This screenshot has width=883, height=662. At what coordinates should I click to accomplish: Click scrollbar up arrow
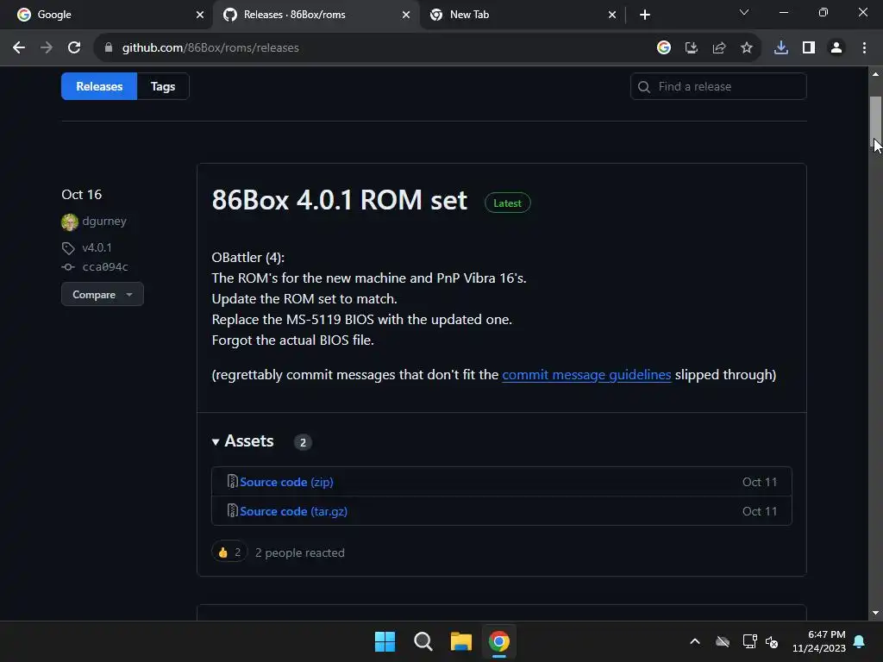click(x=875, y=74)
